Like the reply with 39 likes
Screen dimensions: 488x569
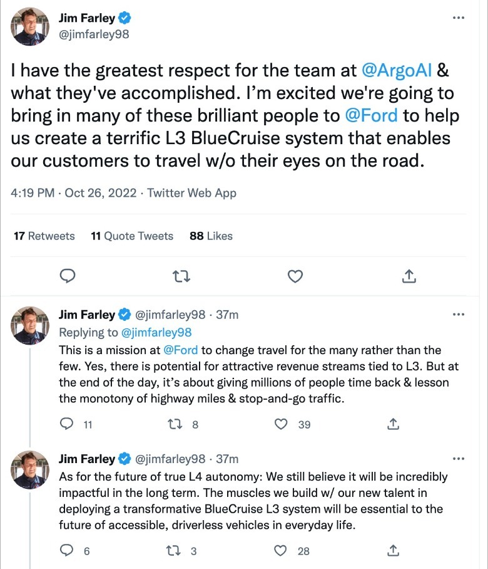[282, 424]
